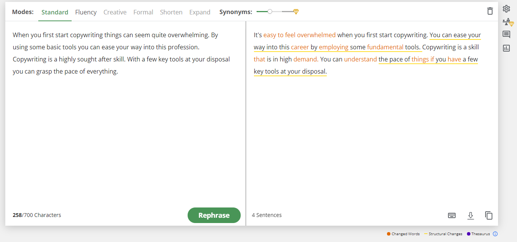
Task: Click the 'Changed Words' legend label
Action: point(406,234)
